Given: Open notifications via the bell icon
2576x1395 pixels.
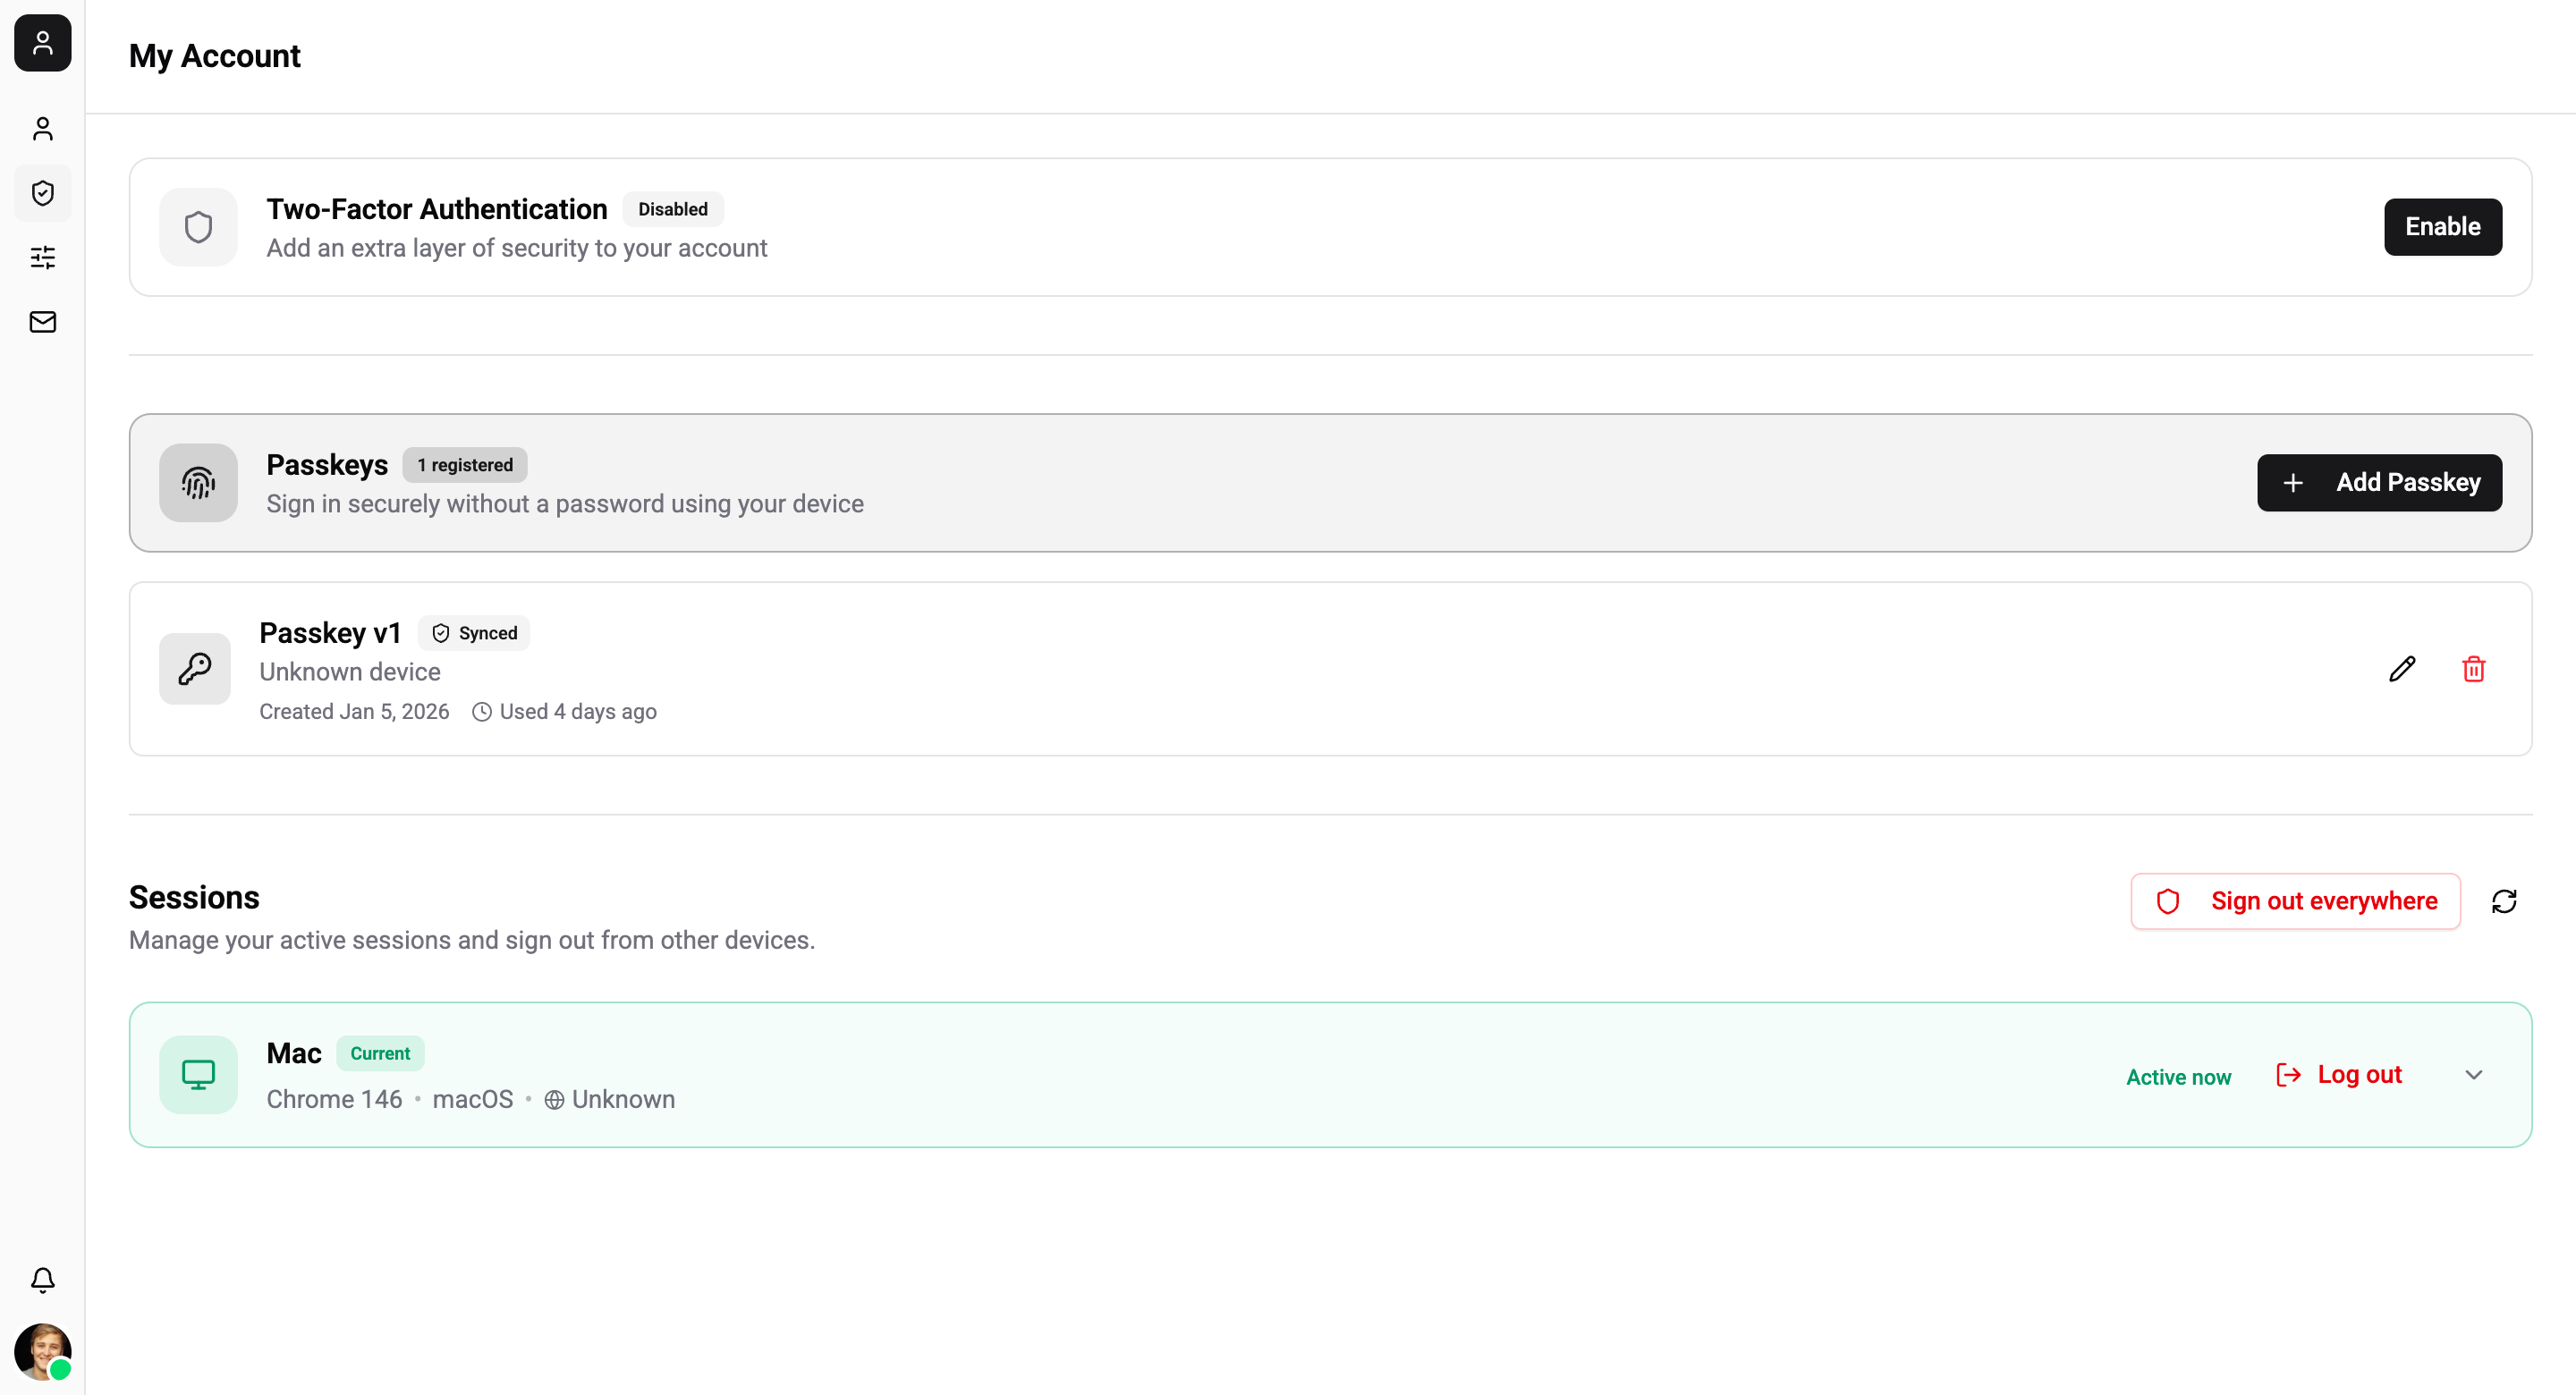Looking at the screenshot, I should 42,1280.
